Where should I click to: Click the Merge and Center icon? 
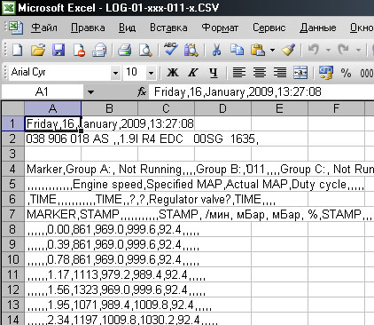coord(300,72)
